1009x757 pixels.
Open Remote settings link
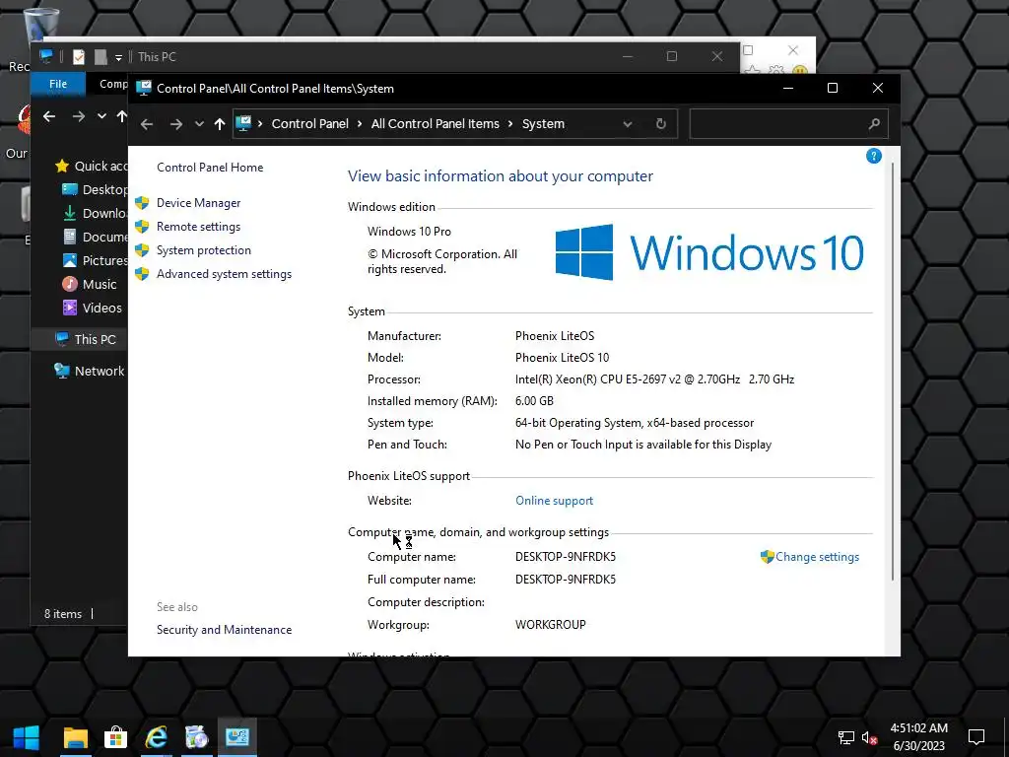coord(198,227)
